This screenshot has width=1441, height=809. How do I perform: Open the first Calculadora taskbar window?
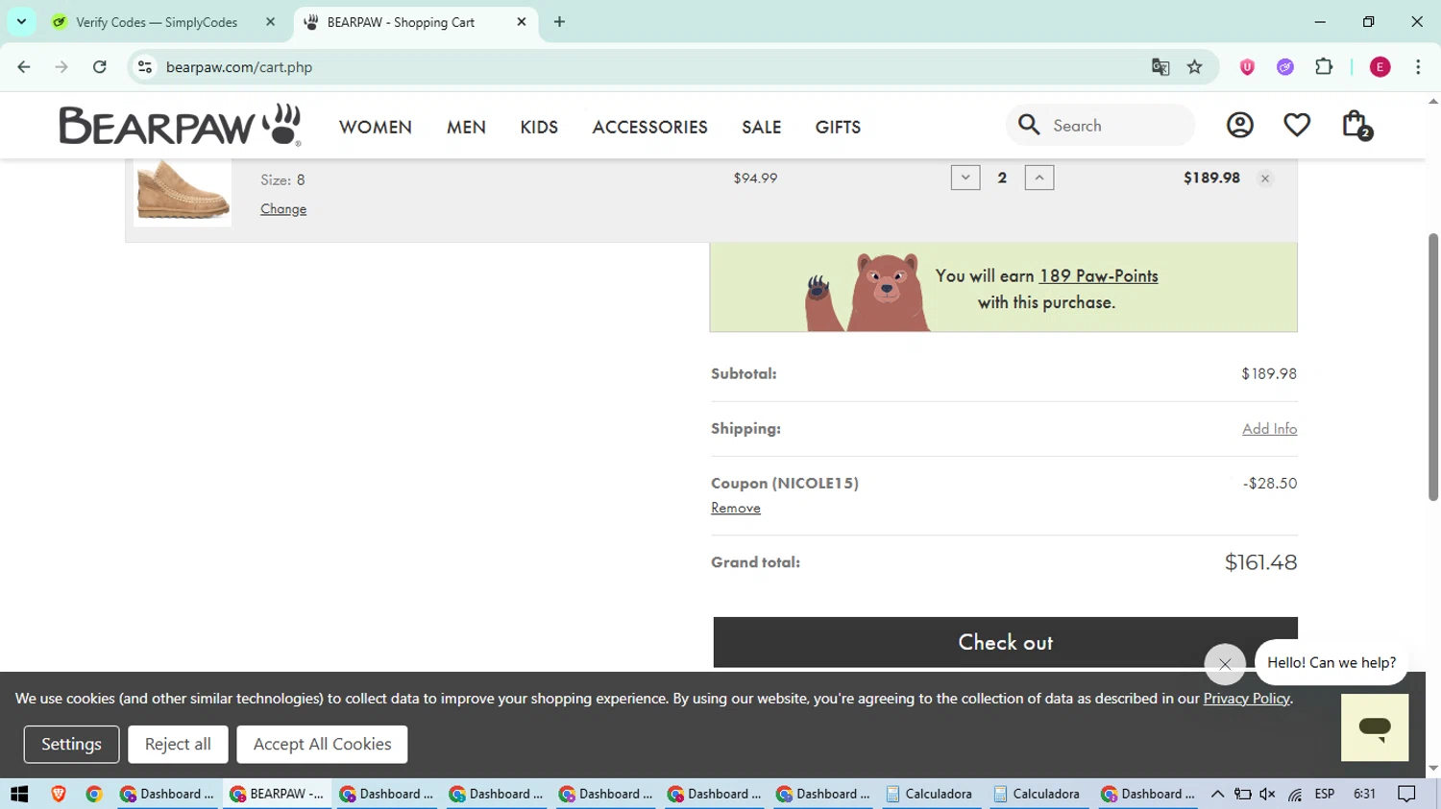[929, 794]
